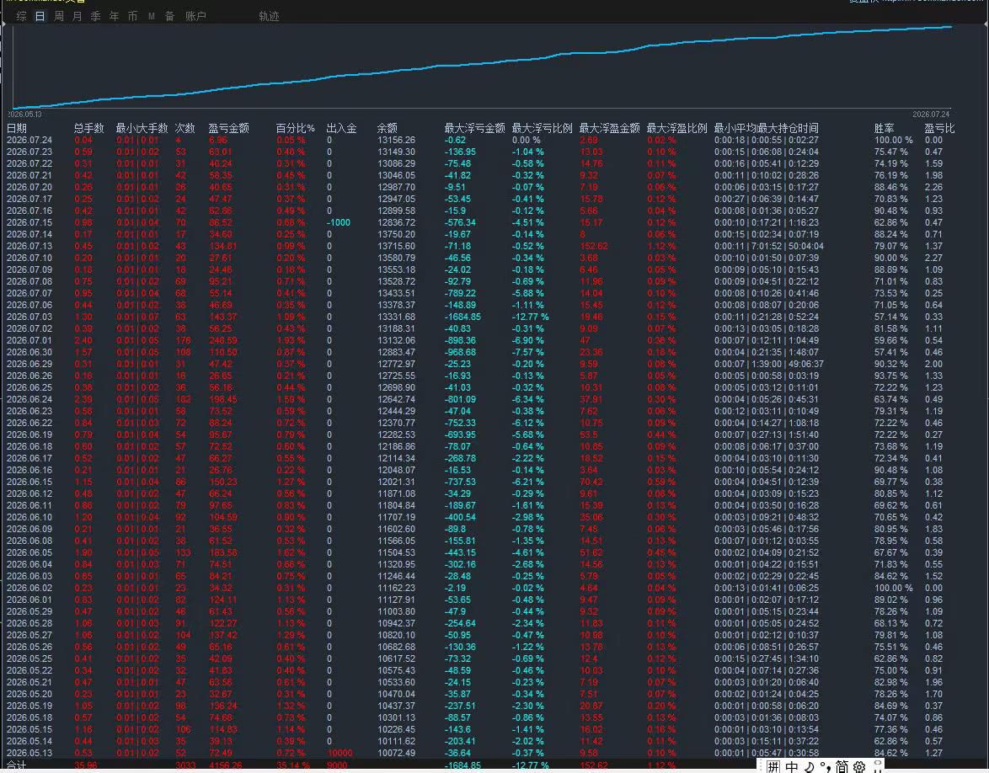Toggle IME 中 Chinese/English mode
The height and width of the screenshot is (773, 989).
792,767
